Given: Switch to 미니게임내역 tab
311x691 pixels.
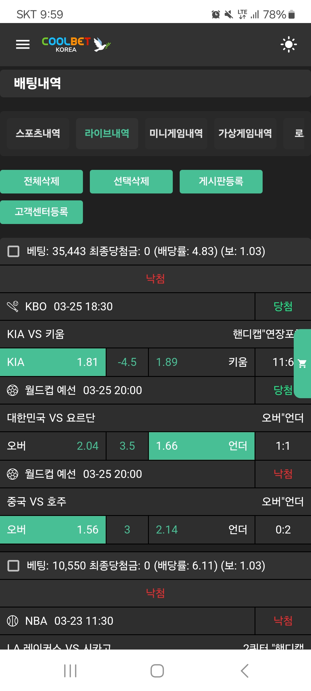Looking at the screenshot, I should [176, 133].
